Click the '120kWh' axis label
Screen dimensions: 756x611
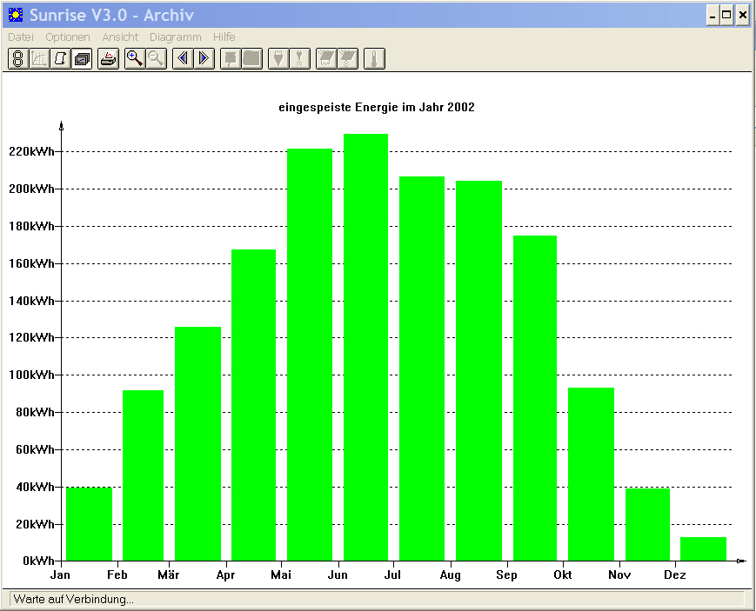(31, 337)
